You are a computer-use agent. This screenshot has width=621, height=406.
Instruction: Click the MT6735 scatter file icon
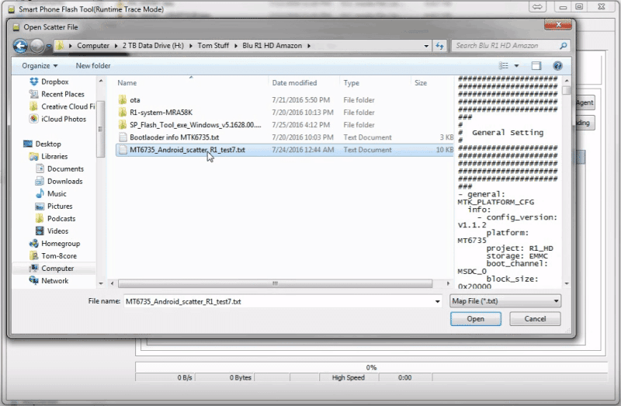pos(123,150)
